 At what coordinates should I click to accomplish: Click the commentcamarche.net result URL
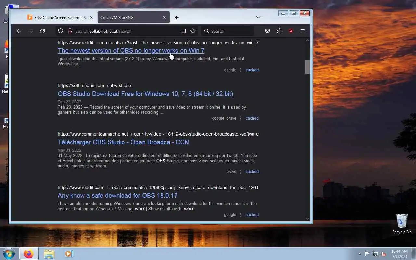pos(158,134)
